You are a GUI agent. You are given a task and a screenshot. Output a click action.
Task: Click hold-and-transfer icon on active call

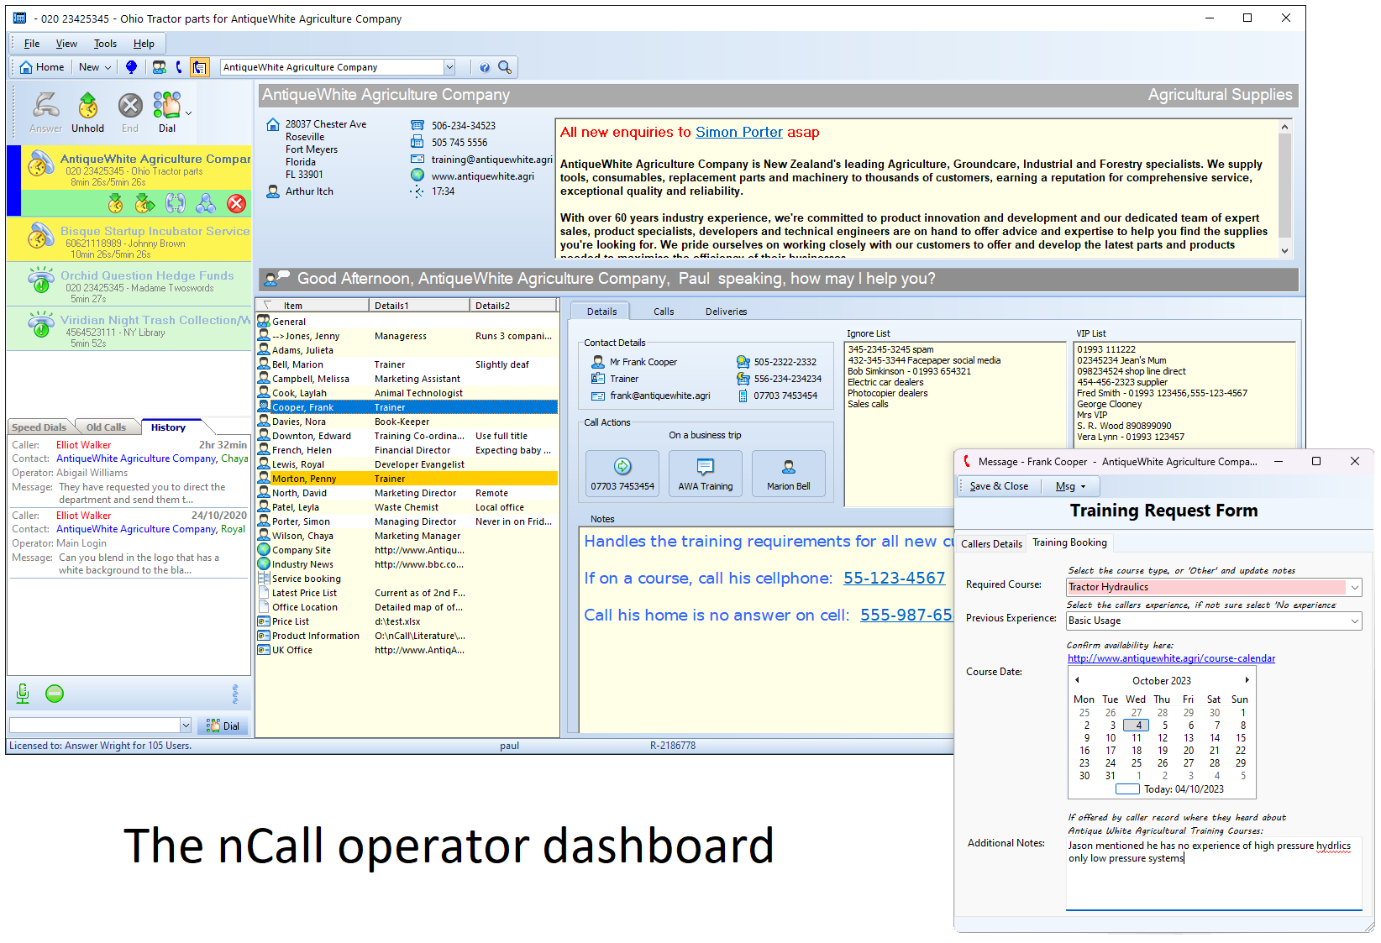(145, 203)
